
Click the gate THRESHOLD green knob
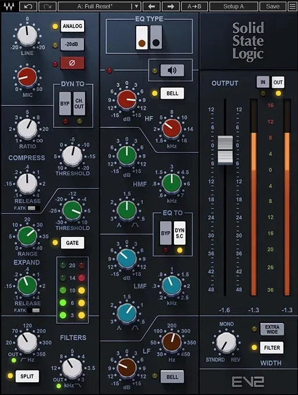[x=72, y=210]
